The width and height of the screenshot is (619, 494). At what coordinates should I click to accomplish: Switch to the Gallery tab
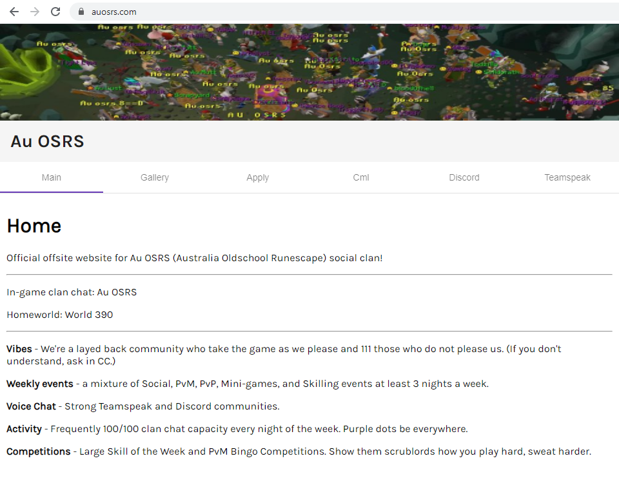point(155,178)
